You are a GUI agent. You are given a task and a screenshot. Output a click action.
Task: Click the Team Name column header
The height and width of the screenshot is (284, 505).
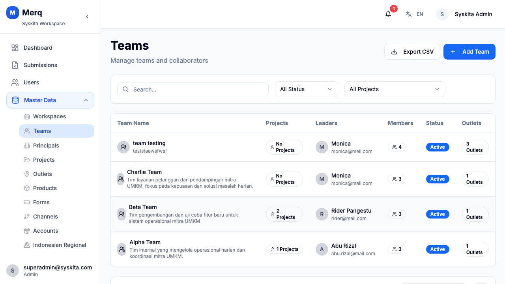(133, 123)
